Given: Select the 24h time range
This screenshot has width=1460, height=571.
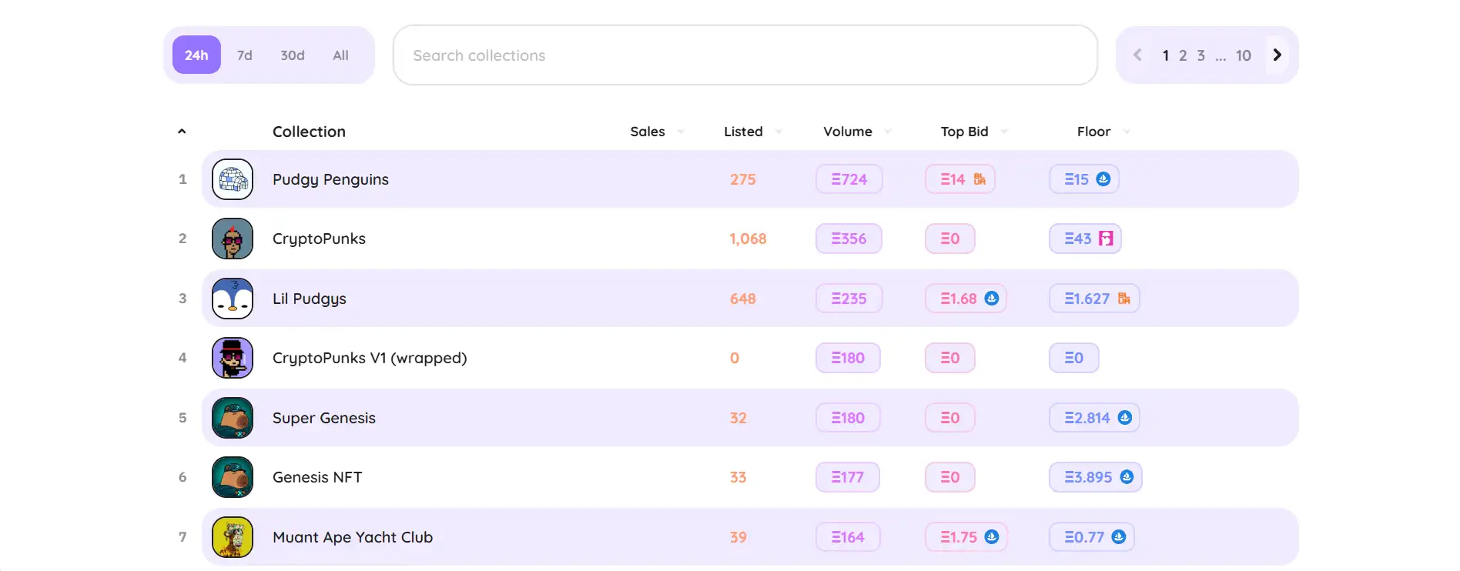Looking at the screenshot, I should point(196,55).
